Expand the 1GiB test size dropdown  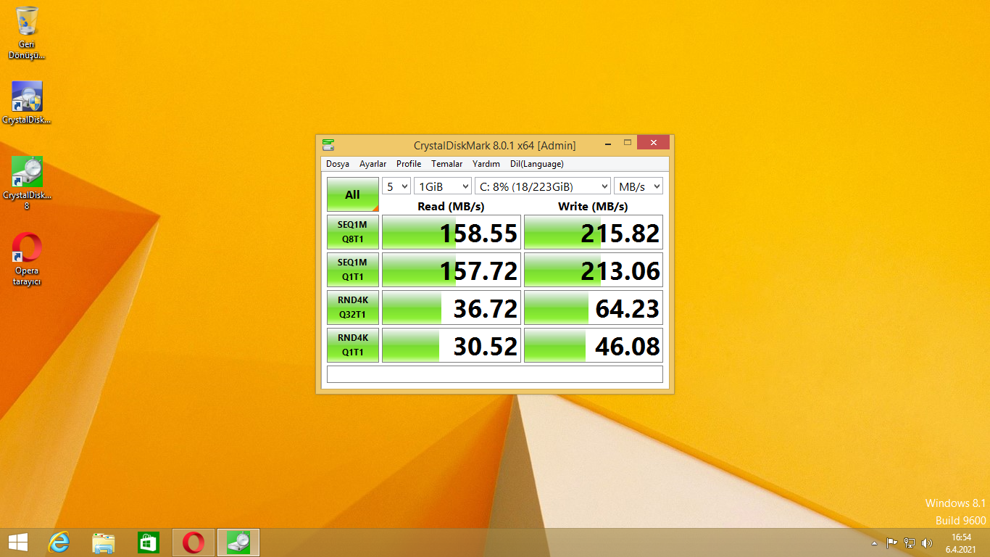coord(443,186)
